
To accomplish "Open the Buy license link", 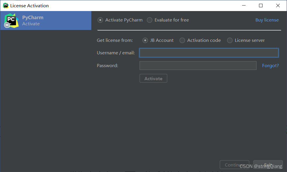I will click(x=267, y=20).
